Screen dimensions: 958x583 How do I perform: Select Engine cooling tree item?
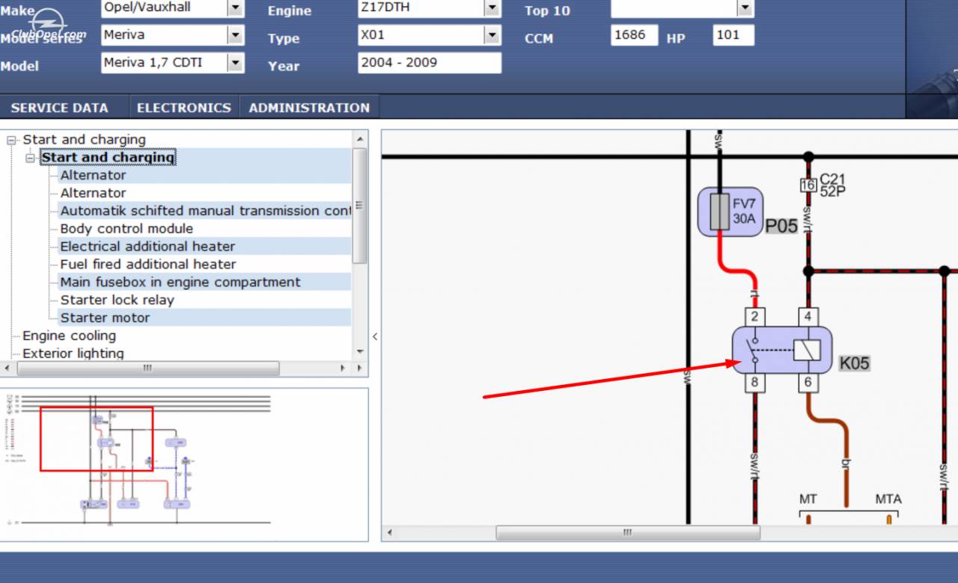tap(69, 336)
